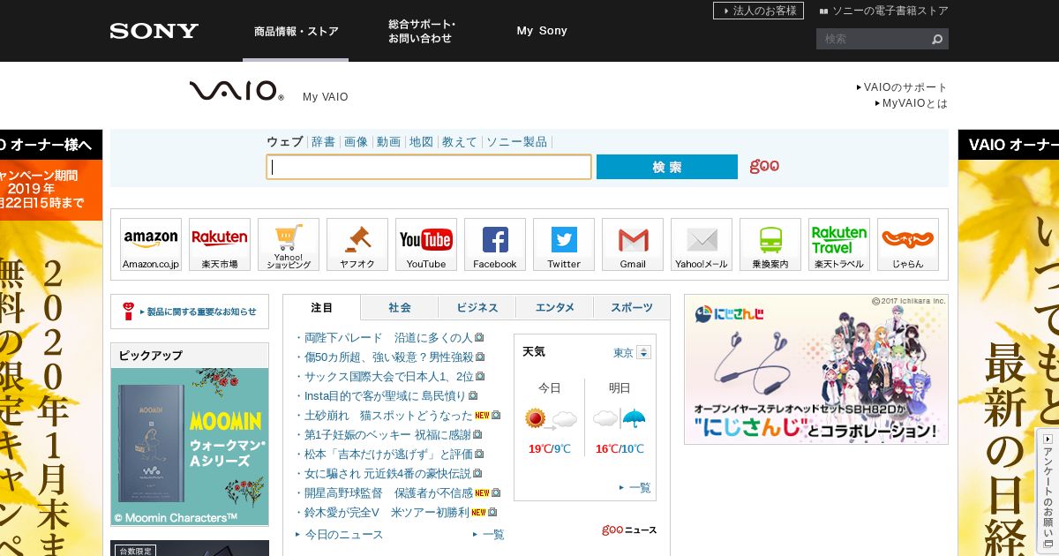
Task: Switch to the 社会 news tab
Action: (400, 307)
